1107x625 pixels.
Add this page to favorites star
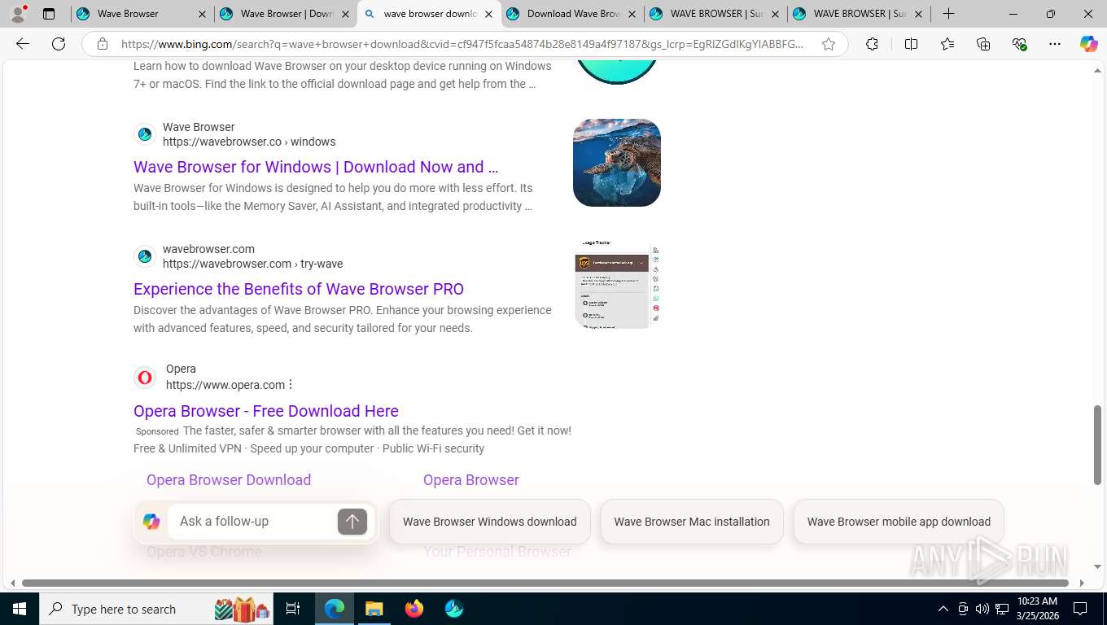pyautogui.click(x=829, y=44)
